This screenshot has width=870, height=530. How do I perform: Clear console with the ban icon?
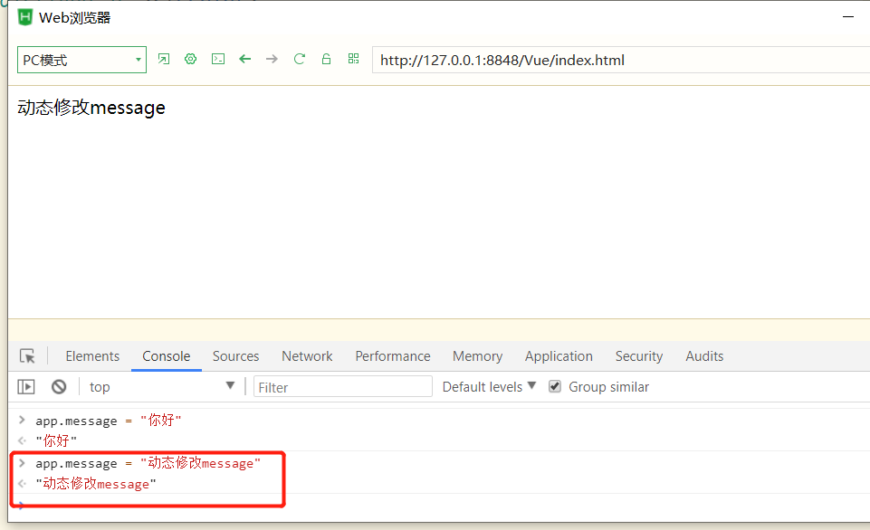pyautogui.click(x=59, y=387)
